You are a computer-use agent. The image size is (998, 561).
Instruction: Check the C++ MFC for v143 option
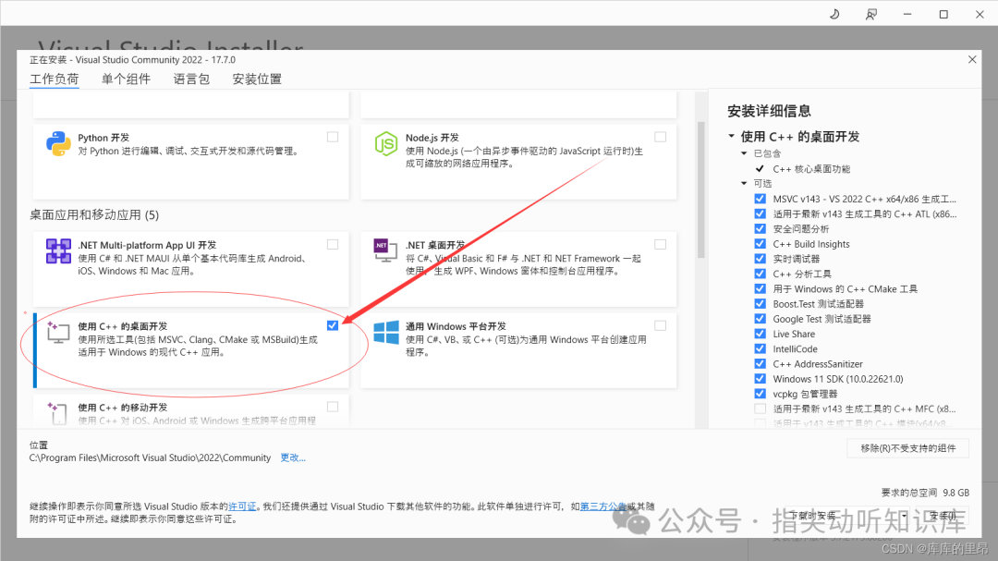(x=760, y=409)
